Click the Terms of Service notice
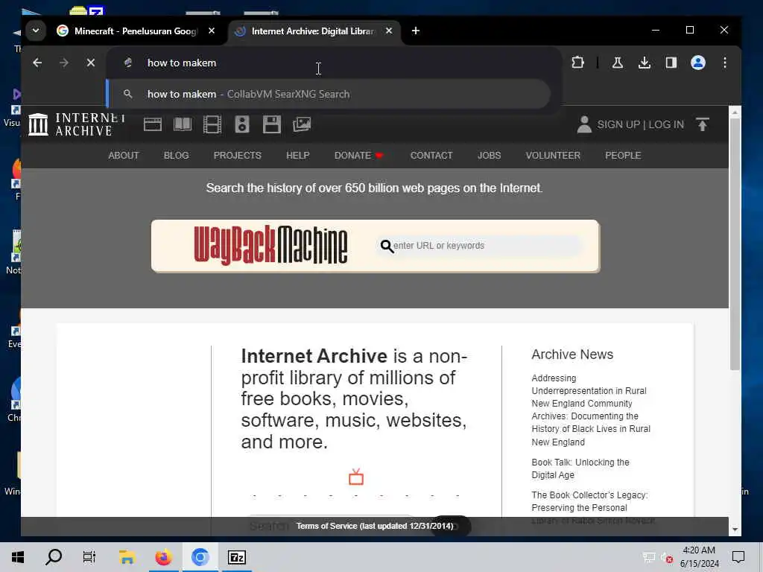Image resolution: width=763 pixels, height=572 pixels. 375,527
